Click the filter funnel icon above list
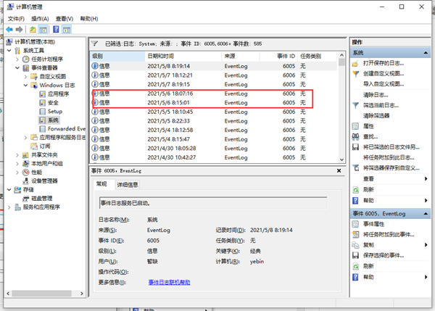 pyautogui.click(x=95, y=43)
